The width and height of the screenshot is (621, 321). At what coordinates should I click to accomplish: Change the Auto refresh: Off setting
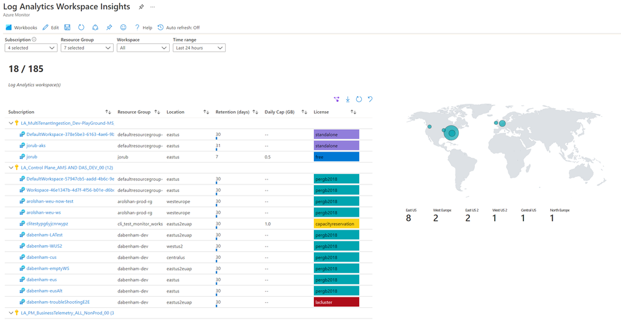coord(178,27)
